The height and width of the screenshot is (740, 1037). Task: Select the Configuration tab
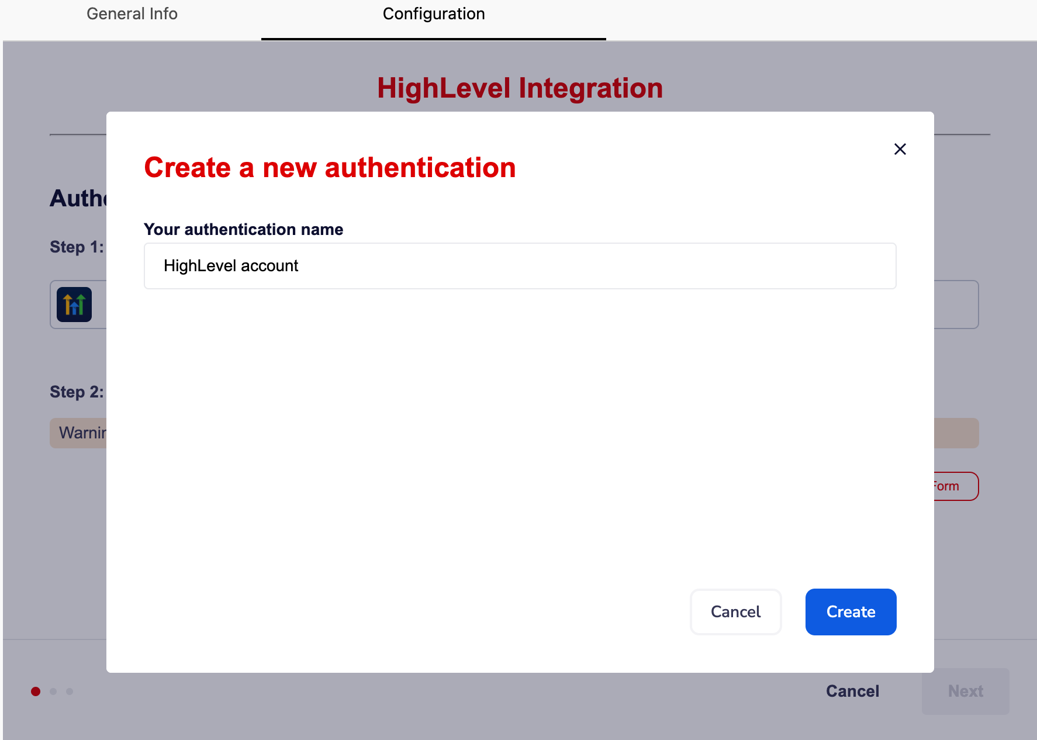(x=434, y=14)
